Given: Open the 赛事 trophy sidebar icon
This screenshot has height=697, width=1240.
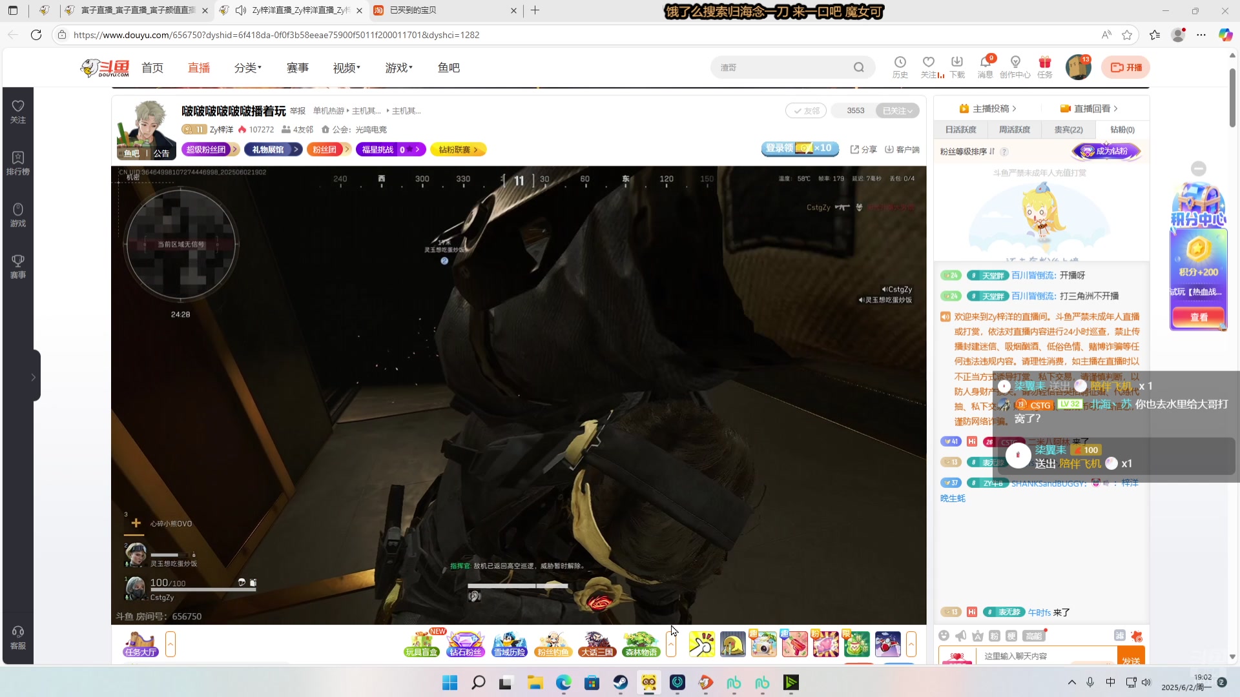Looking at the screenshot, I should (x=18, y=266).
